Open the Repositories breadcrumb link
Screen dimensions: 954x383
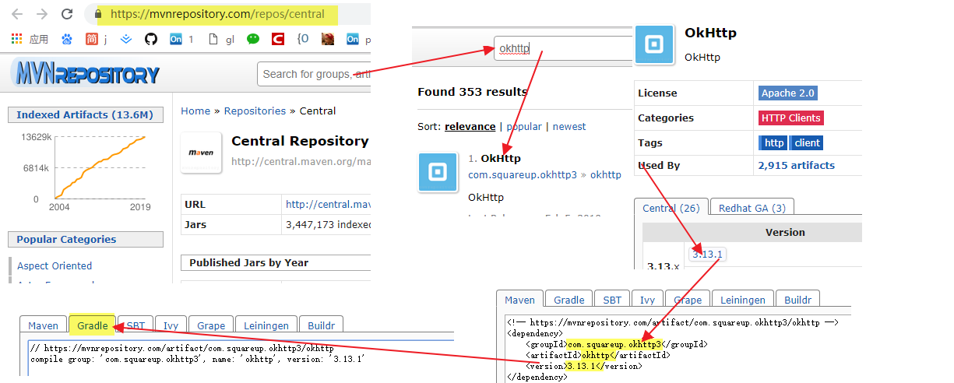pyautogui.click(x=255, y=111)
